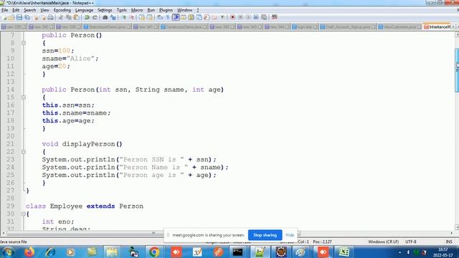Collapse the displayPerson fold at line 22
The width and height of the screenshot is (459, 258).
(x=24, y=152)
